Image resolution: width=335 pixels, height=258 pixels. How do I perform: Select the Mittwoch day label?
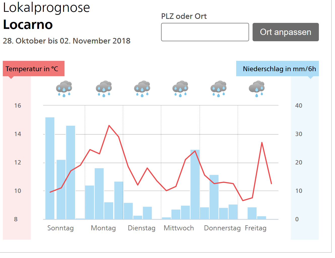(x=179, y=228)
